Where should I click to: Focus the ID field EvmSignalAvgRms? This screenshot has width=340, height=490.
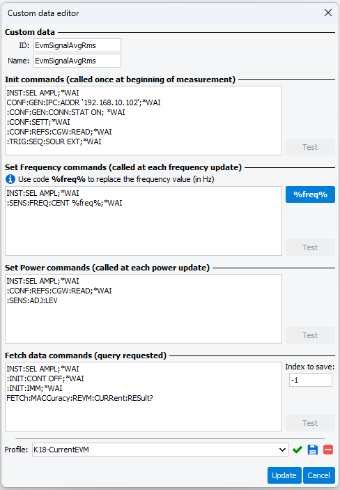[77, 45]
